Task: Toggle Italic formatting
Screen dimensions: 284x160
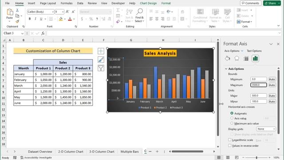Action: coord(35,19)
